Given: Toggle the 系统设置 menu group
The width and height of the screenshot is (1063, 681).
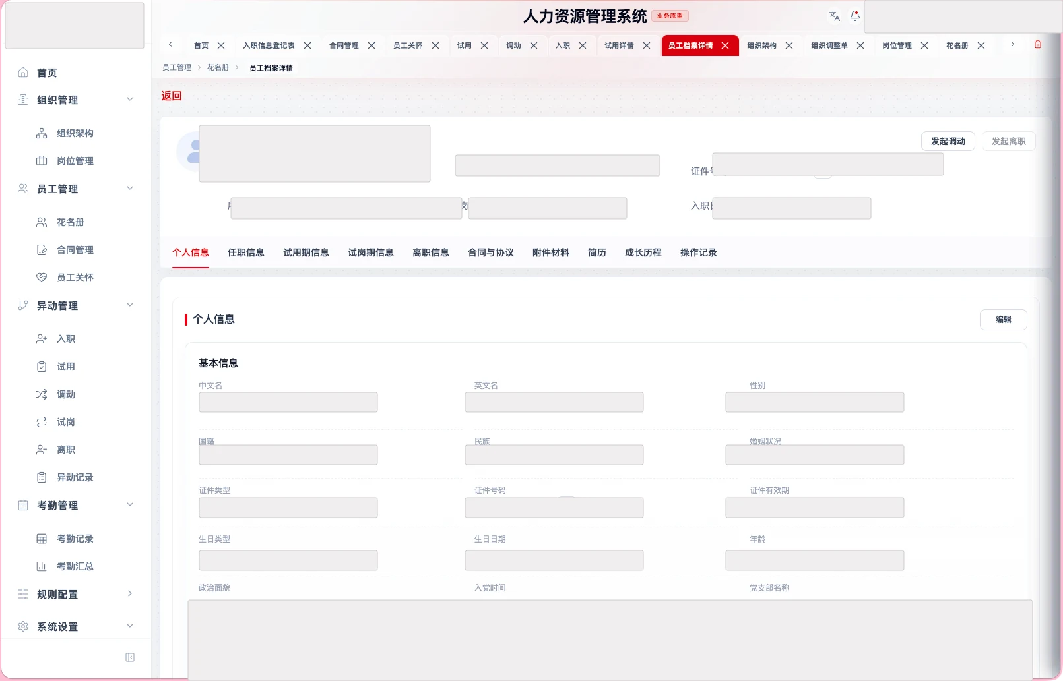Looking at the screenshot, I should pos(130,626).
